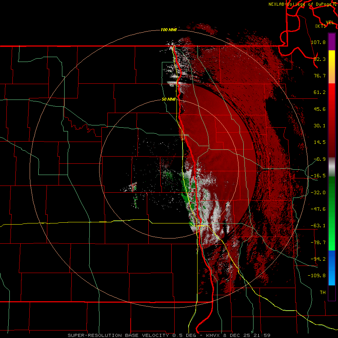This screenshot has width=338, height=338.
Task: Click the -78.7 velocity scale value
Action: click(318, 243)
